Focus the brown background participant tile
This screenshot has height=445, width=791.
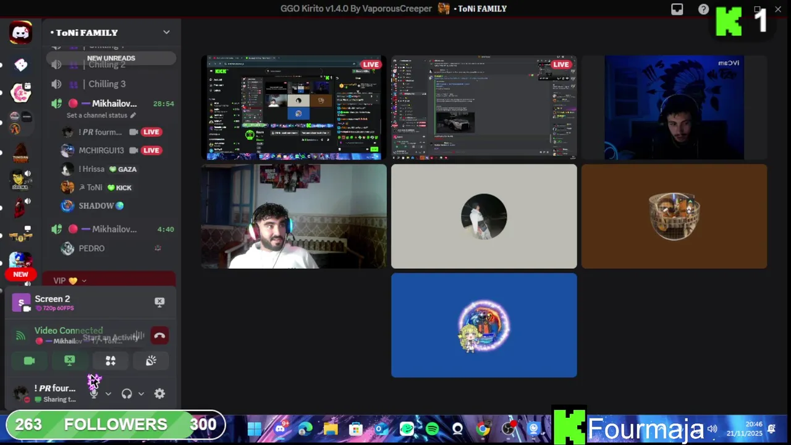(674, 216)
